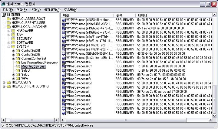Expand the HKEY_CURRENT_CONFIG node
Viewport: 218px width, 129px height.
click(4, 87)
